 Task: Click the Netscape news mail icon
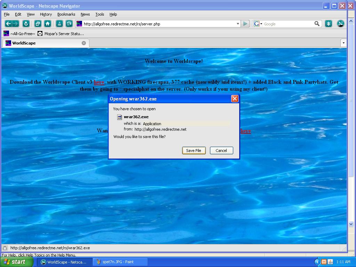(x=69, y=24)
